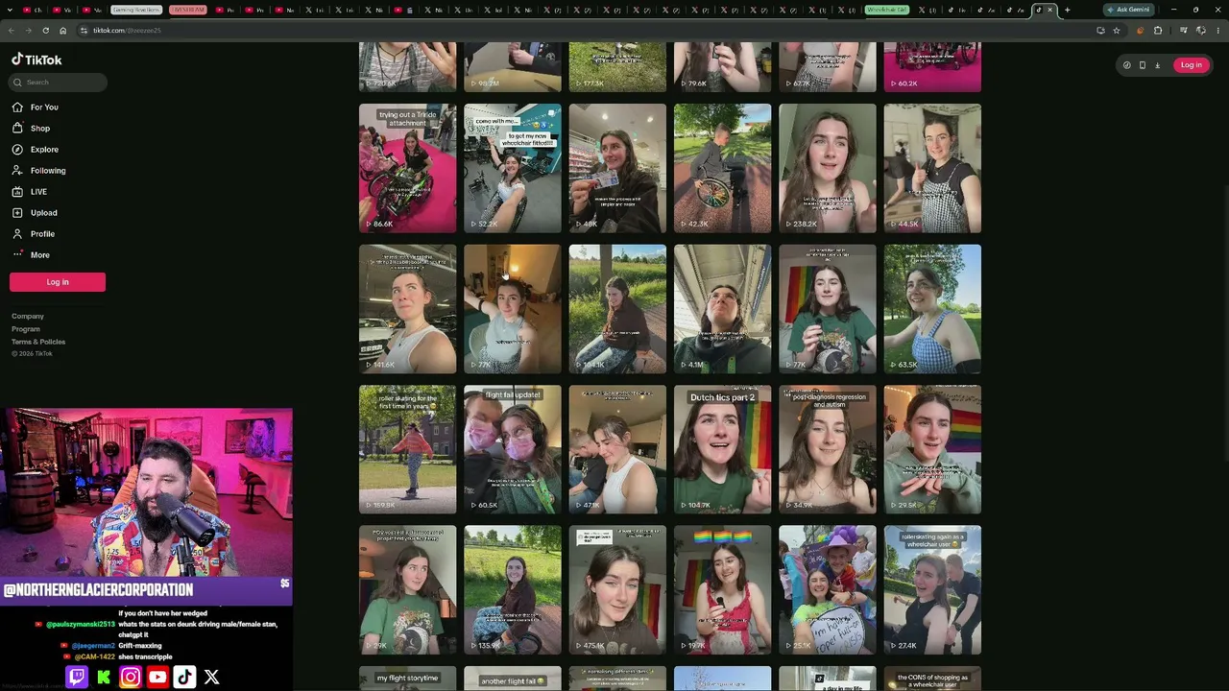This screenshot has height=691, width=1229.
Task: Open the Instagram icon in the stream overlay
Action: tap(131, 678)
